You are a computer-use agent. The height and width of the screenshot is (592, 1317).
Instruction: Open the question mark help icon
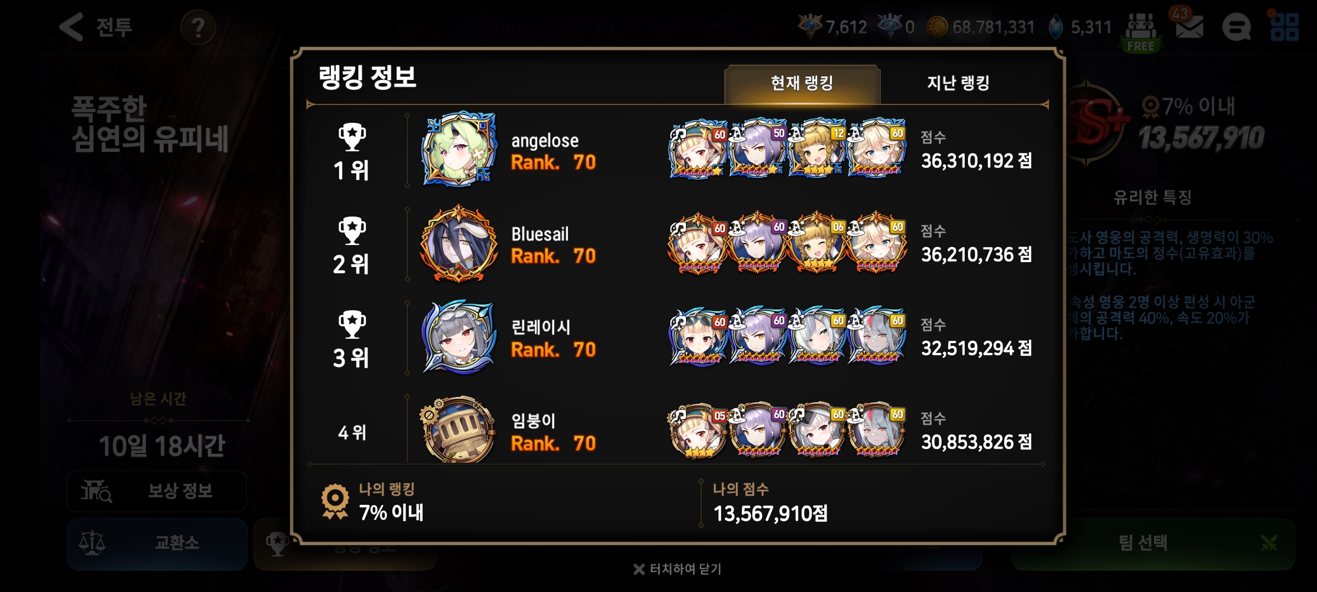(198, 27)
